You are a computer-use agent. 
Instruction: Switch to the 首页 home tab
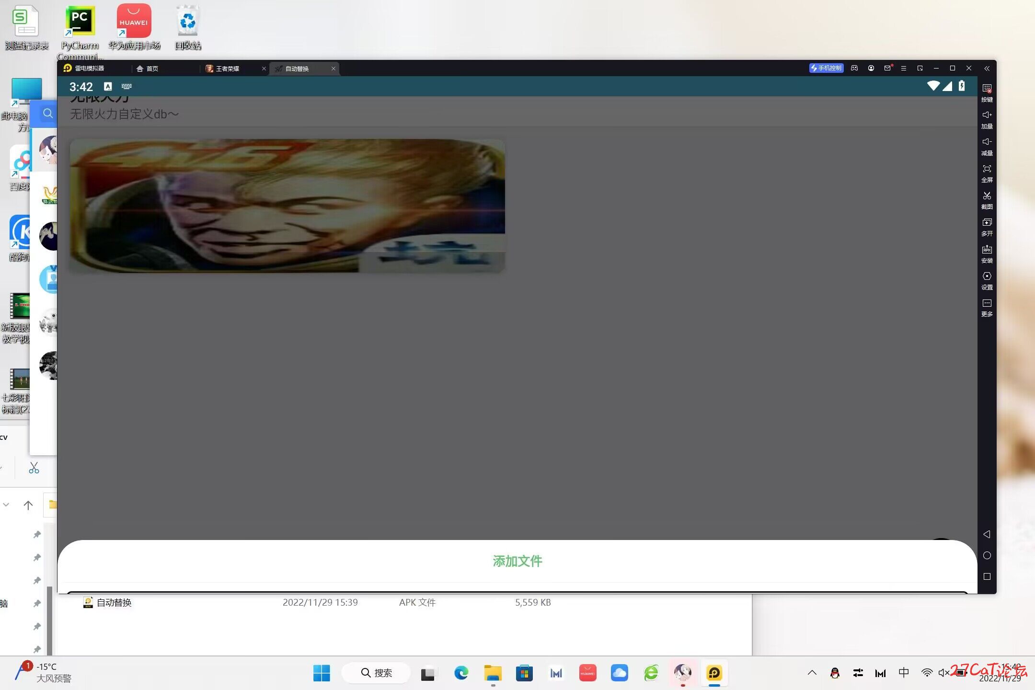click(x=147, y=69)
